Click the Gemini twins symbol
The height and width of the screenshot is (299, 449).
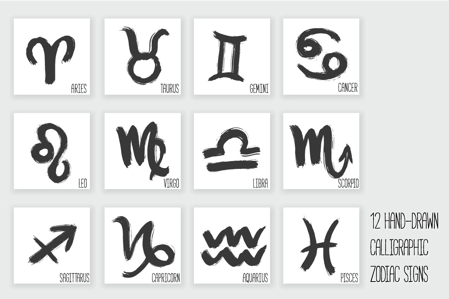click(x=228, y=56)
